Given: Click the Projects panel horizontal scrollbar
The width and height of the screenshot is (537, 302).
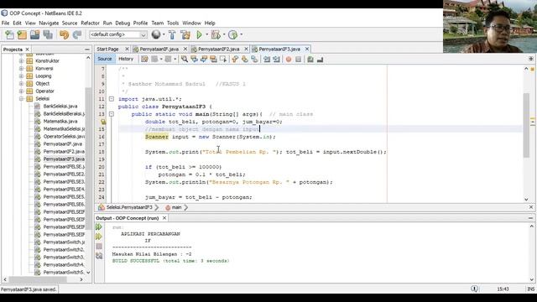Looking at the screenshot, I should tap(38, 279).
